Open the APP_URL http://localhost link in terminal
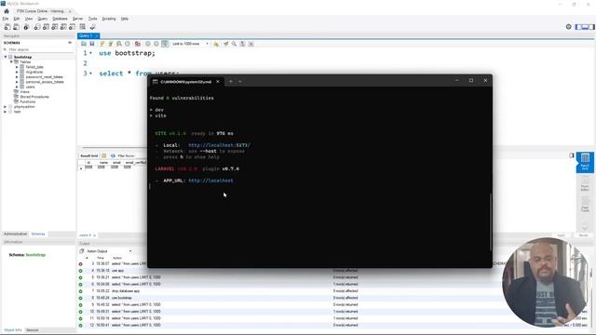596x335 pixels. click(x=211, y=181)
